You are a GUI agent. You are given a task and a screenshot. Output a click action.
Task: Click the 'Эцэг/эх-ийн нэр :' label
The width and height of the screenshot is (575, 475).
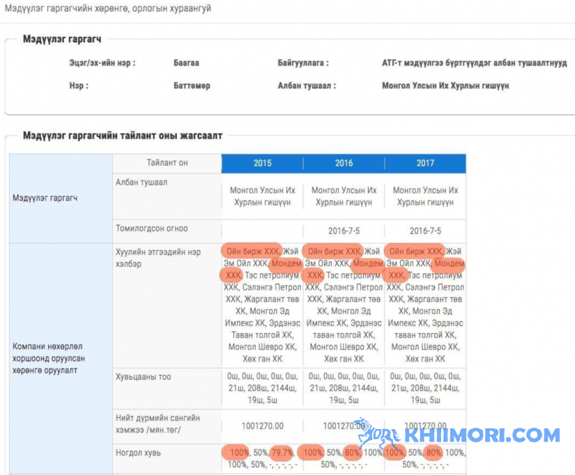click(102, 63)
